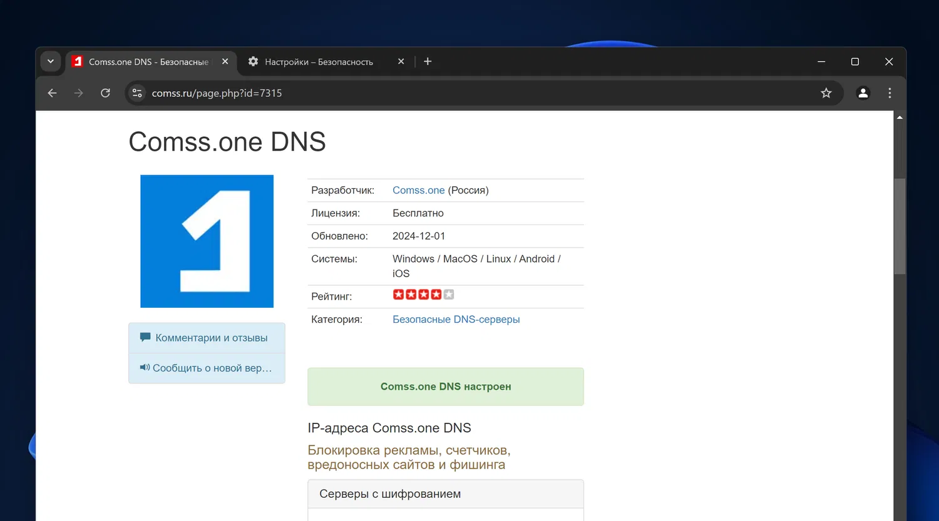Click the star rating next to Рейтинг
Screen dimensions: 939x521
(x=423, y=295)
